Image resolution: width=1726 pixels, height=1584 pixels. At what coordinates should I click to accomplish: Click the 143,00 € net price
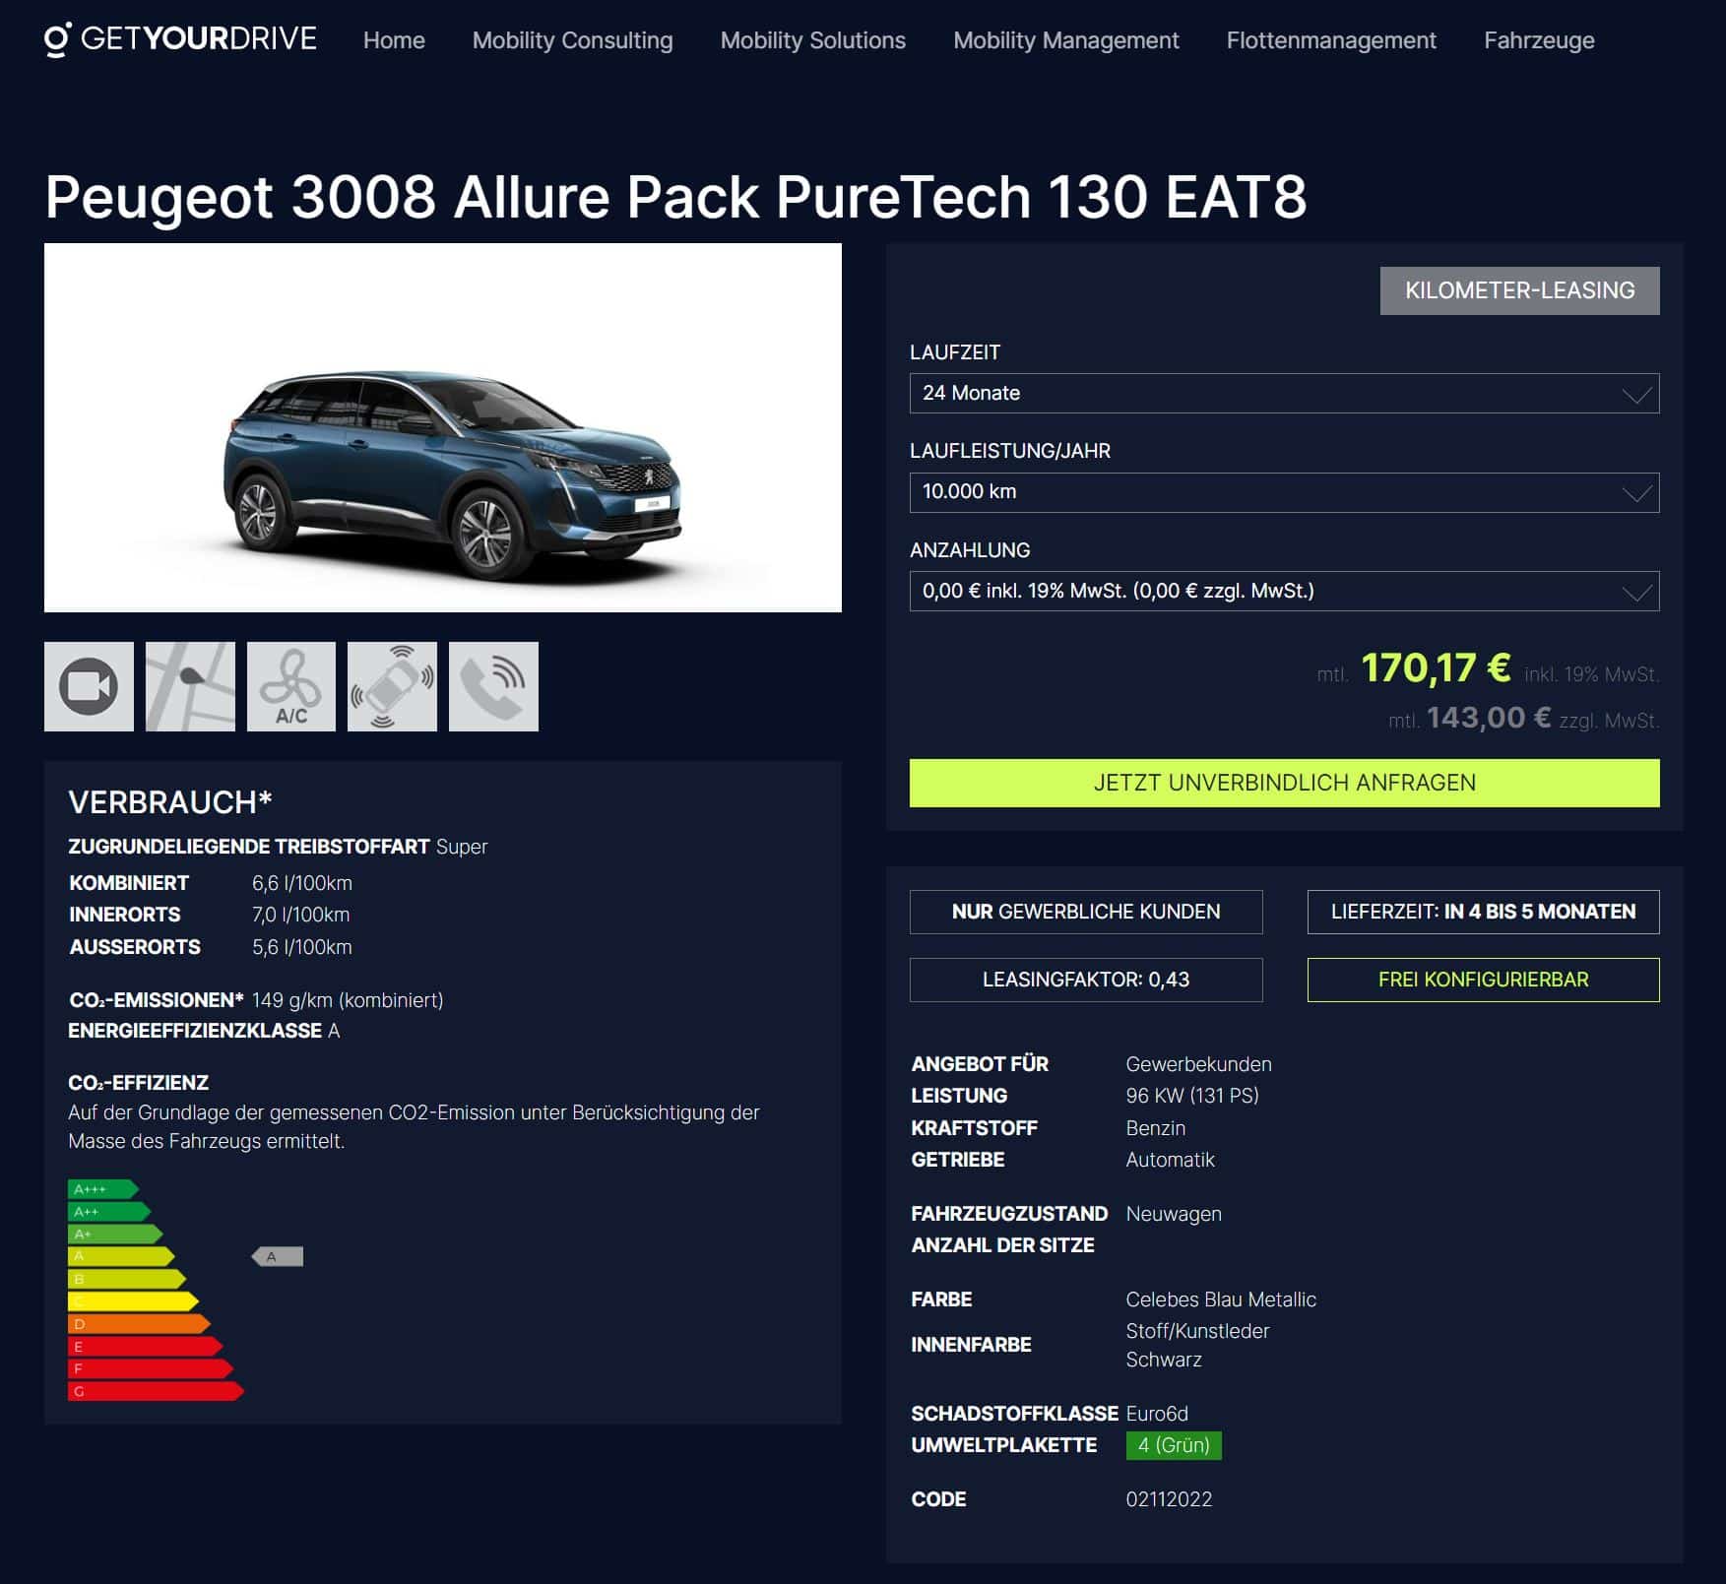tap(1488, 718)
